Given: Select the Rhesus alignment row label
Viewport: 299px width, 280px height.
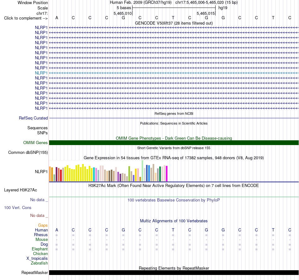Looking at the screenshot, I should (41, 235).
